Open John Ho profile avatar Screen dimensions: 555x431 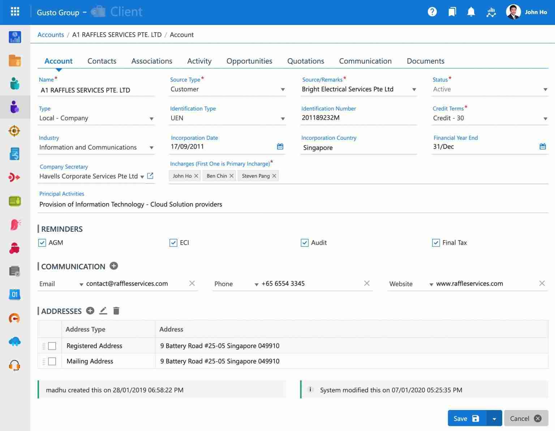[513, 12]
